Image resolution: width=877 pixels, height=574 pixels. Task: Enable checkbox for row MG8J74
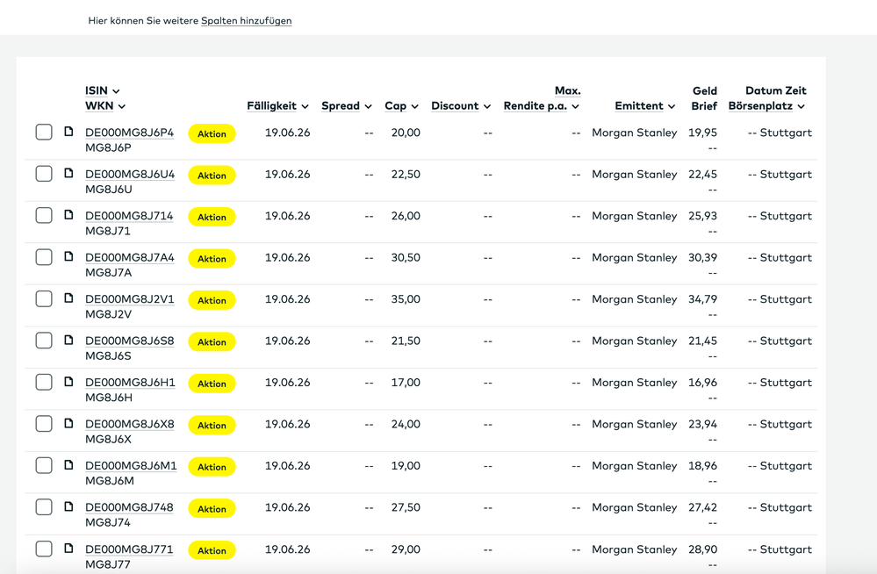point(44,507)
